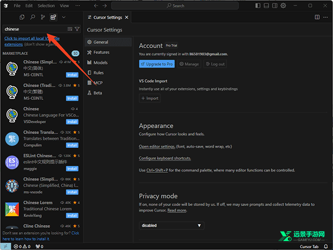Viewport: 333px width, 250px height.
Task: Open the Privacy mode 'disabled' dropdown
Action: pos(171,226)
